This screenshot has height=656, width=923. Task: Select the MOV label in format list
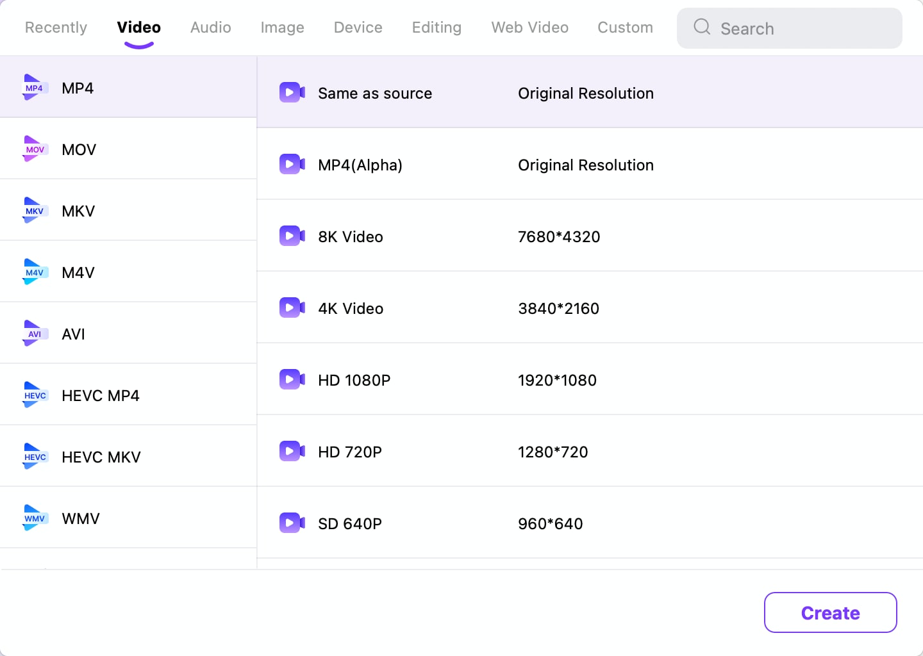(79, 150)
